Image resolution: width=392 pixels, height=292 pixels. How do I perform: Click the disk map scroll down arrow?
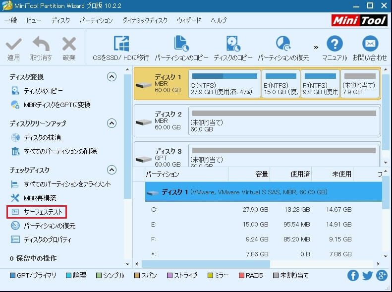[x=386, y=163]
